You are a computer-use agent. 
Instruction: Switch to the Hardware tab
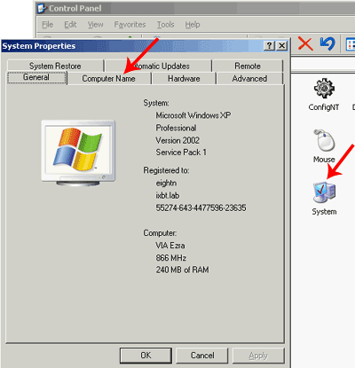tap(184, 79)
